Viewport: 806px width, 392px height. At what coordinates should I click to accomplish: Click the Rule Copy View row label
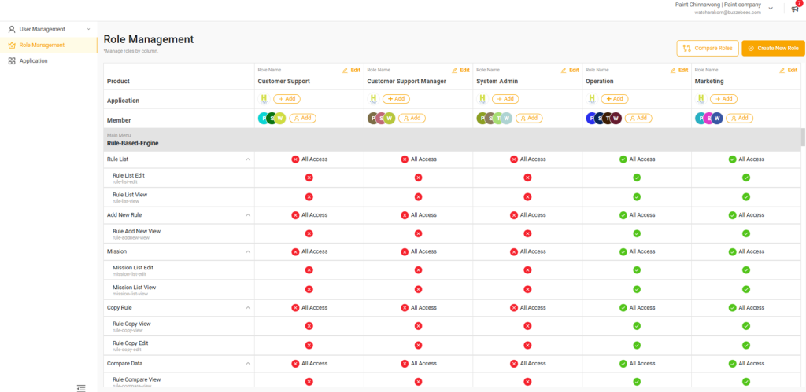pos(131,324)
